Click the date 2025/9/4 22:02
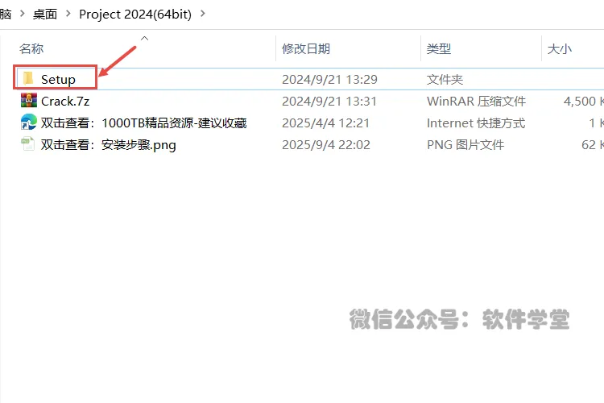604x403 pixels. (x=326, y=144)
